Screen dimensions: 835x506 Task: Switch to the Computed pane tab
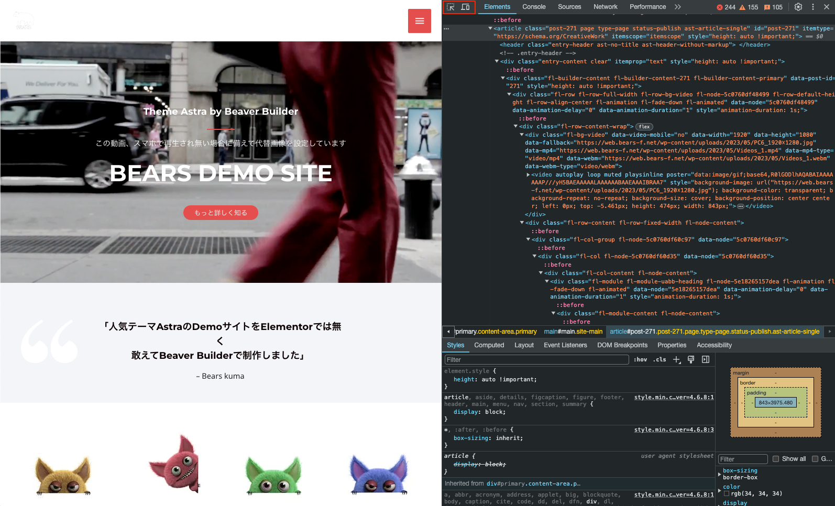pos(489,345)
